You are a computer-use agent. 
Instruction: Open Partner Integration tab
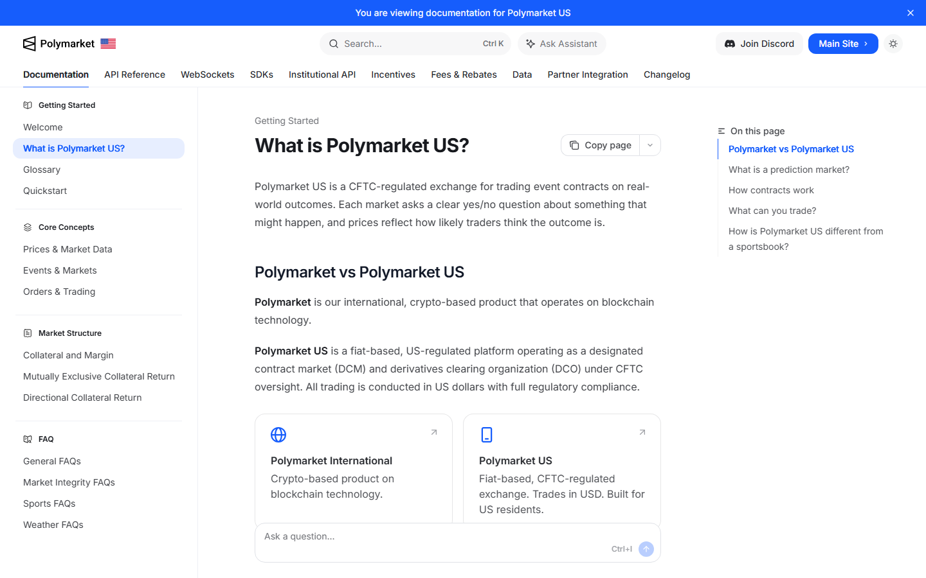(x=588, y=74)
